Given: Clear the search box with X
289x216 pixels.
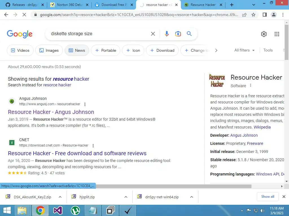Looking at the screenshot, I should (153, 34).
